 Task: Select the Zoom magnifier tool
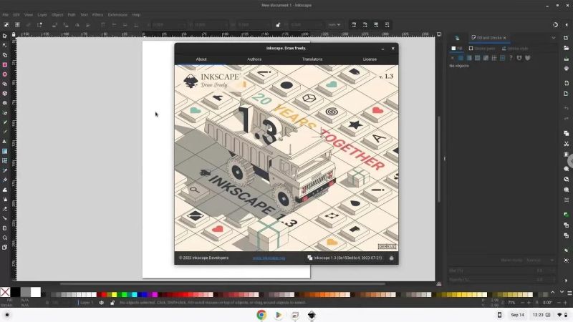click(5, 238)
